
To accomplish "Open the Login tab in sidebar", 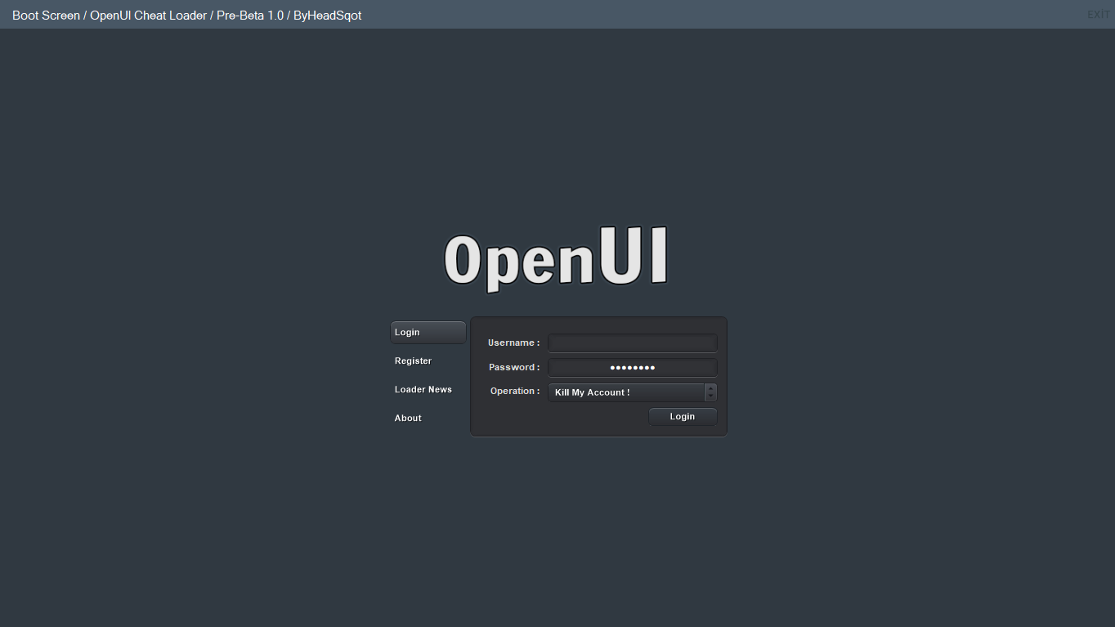I will coord(428,332).
